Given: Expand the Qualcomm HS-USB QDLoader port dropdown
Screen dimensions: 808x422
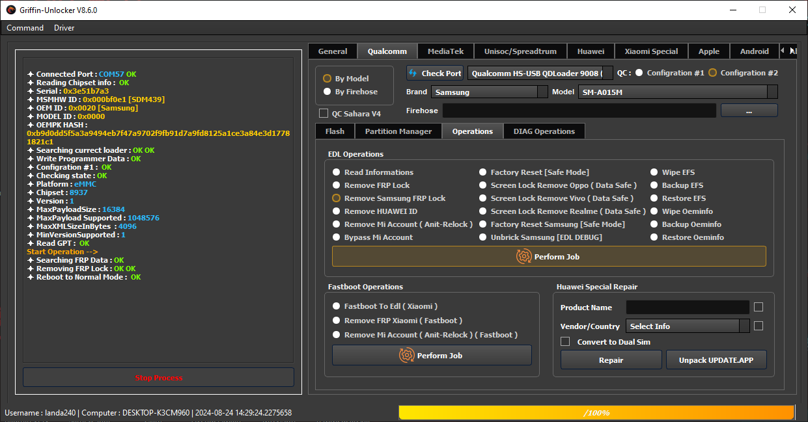Looking at the screenshot, I should [540, 73].
